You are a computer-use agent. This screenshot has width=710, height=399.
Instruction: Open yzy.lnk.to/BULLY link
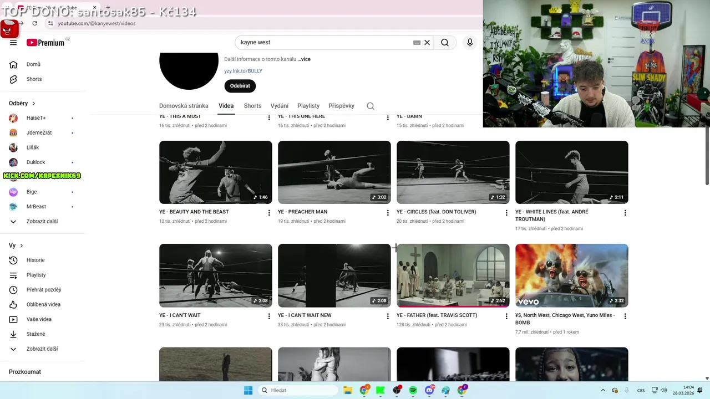pyautogui.click(x=243, y=71)
